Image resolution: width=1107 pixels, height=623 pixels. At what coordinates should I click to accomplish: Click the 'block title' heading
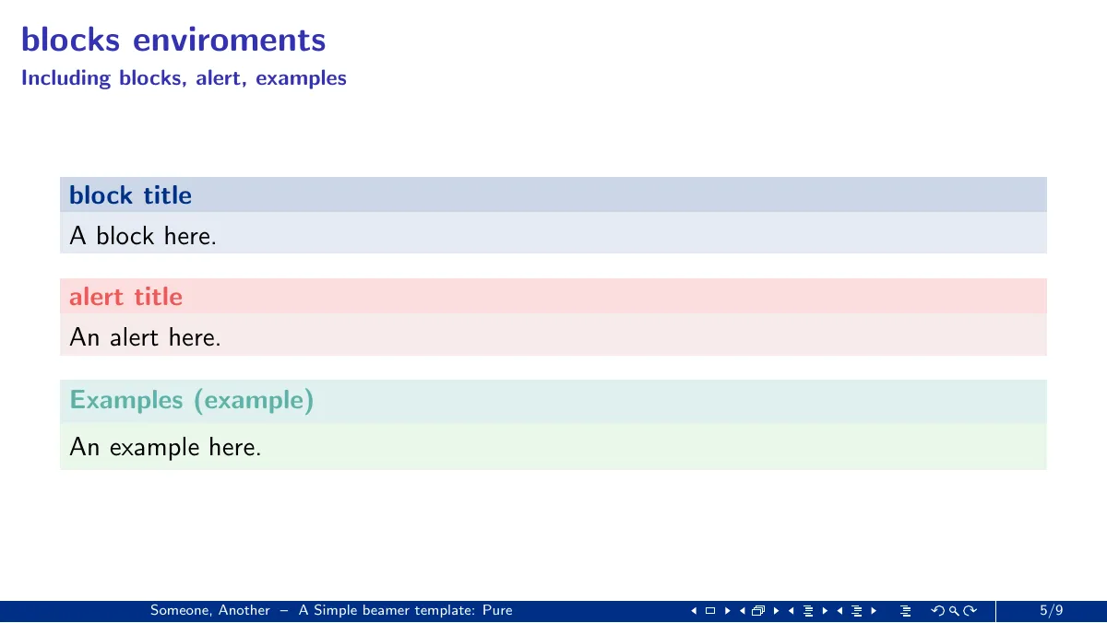[x=130, y=195]
